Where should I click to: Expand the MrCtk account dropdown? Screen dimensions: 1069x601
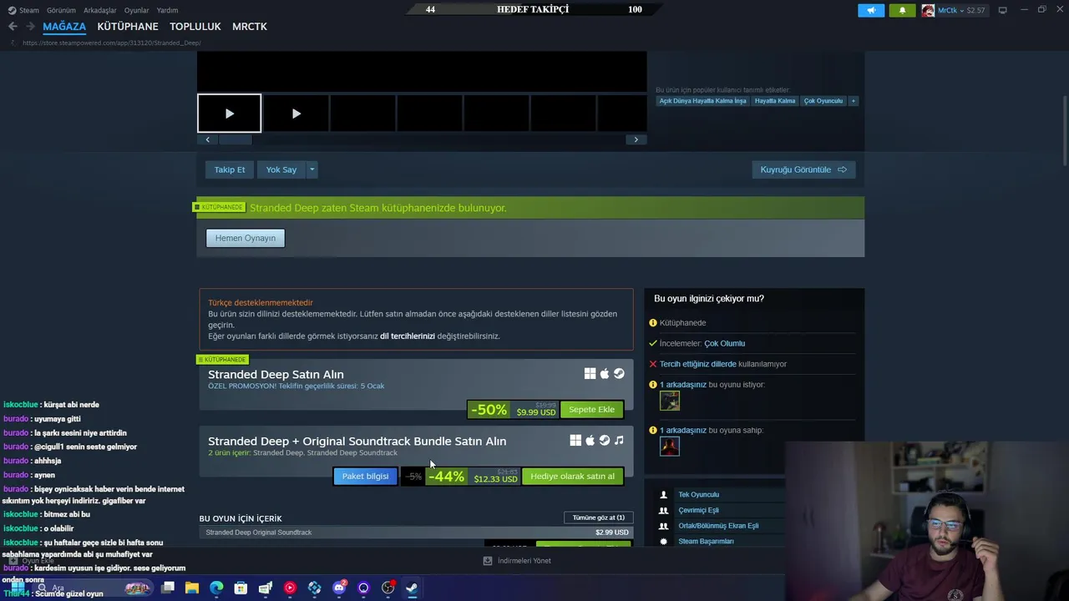(961, 10)
